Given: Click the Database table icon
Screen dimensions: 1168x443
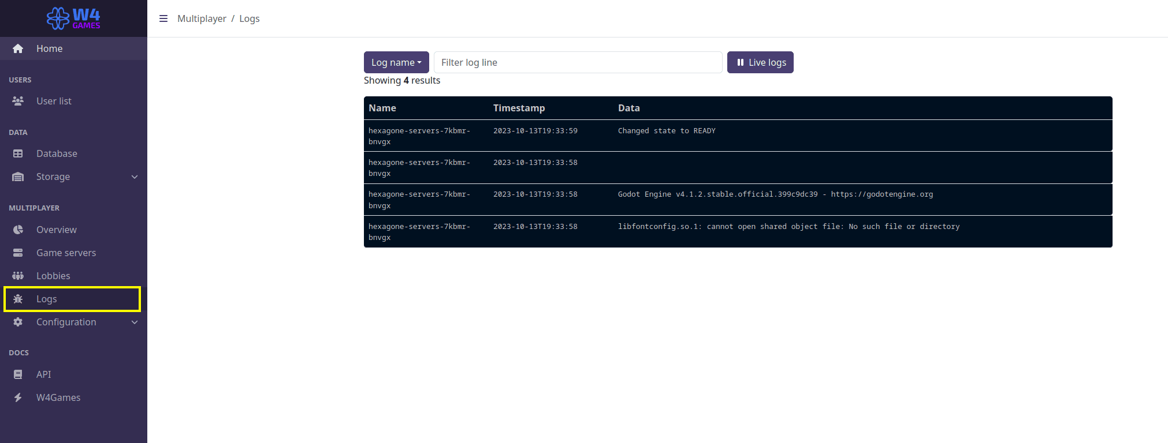Looking at the screenshot, I should (x=18, y=153).
